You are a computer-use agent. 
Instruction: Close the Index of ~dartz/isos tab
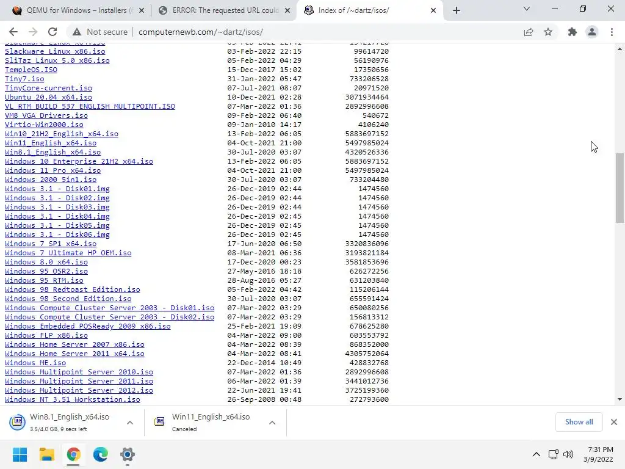click(433, 10)
